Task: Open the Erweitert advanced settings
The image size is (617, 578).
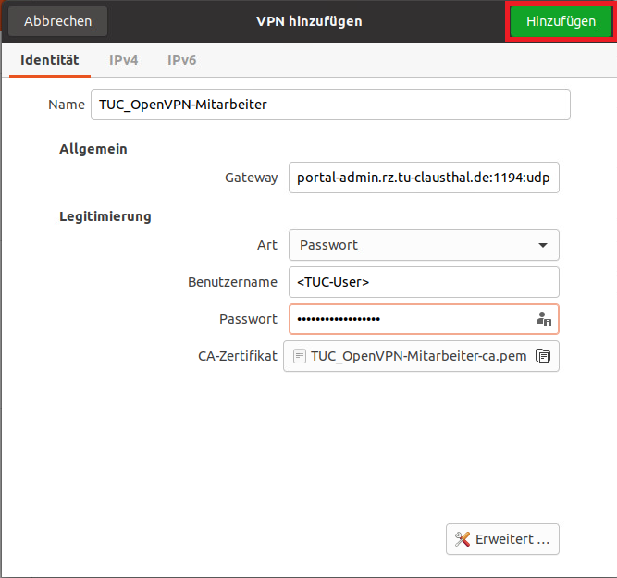Action: (502, 539)
